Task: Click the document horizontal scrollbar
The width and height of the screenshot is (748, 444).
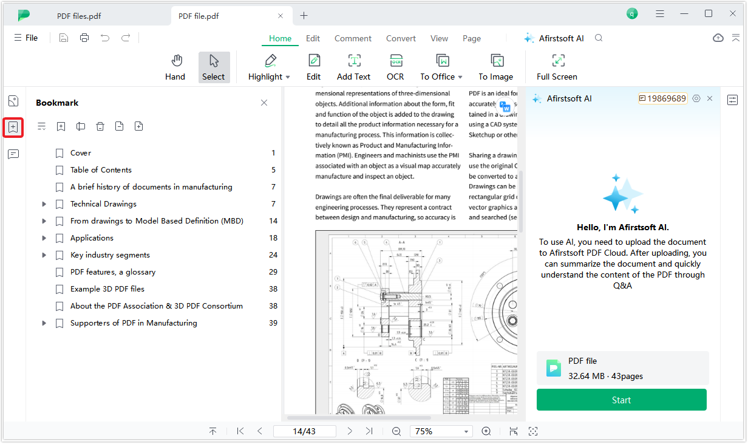Action: pyautogui.click(x=359, y=418)
